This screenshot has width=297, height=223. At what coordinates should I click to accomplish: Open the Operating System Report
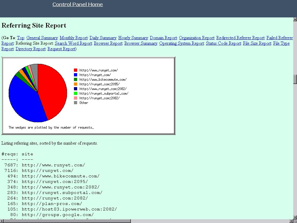point(182,43)
